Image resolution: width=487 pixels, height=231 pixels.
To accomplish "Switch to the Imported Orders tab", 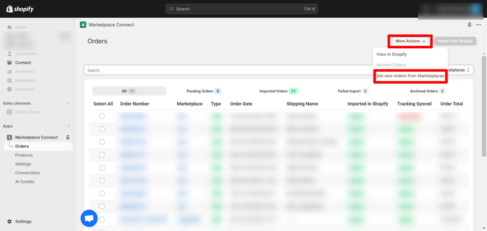I will point(278,91).
